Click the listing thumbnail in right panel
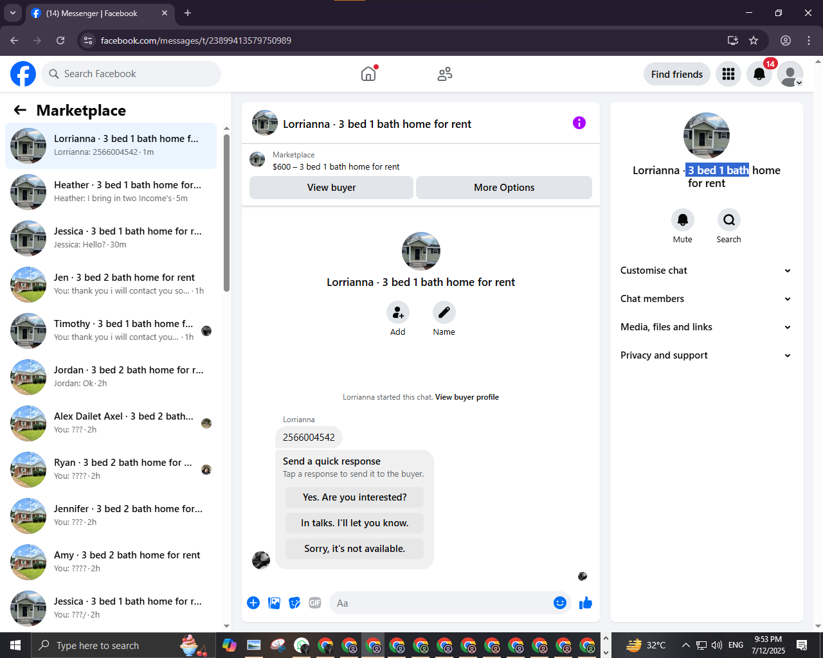The width and height of the screenshot is (823, 658). pos(707,136)
